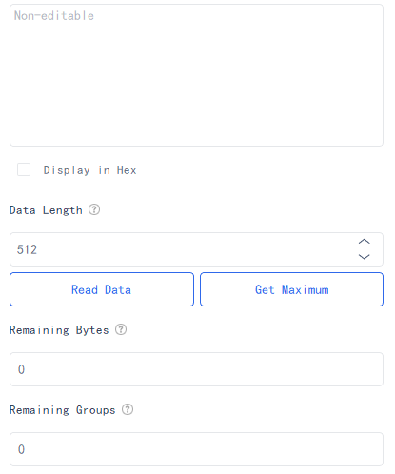Click the Non-editable placeholder text
Image resolution: width=395 pixels, height=474 pixels.
[x=54, y=15]
